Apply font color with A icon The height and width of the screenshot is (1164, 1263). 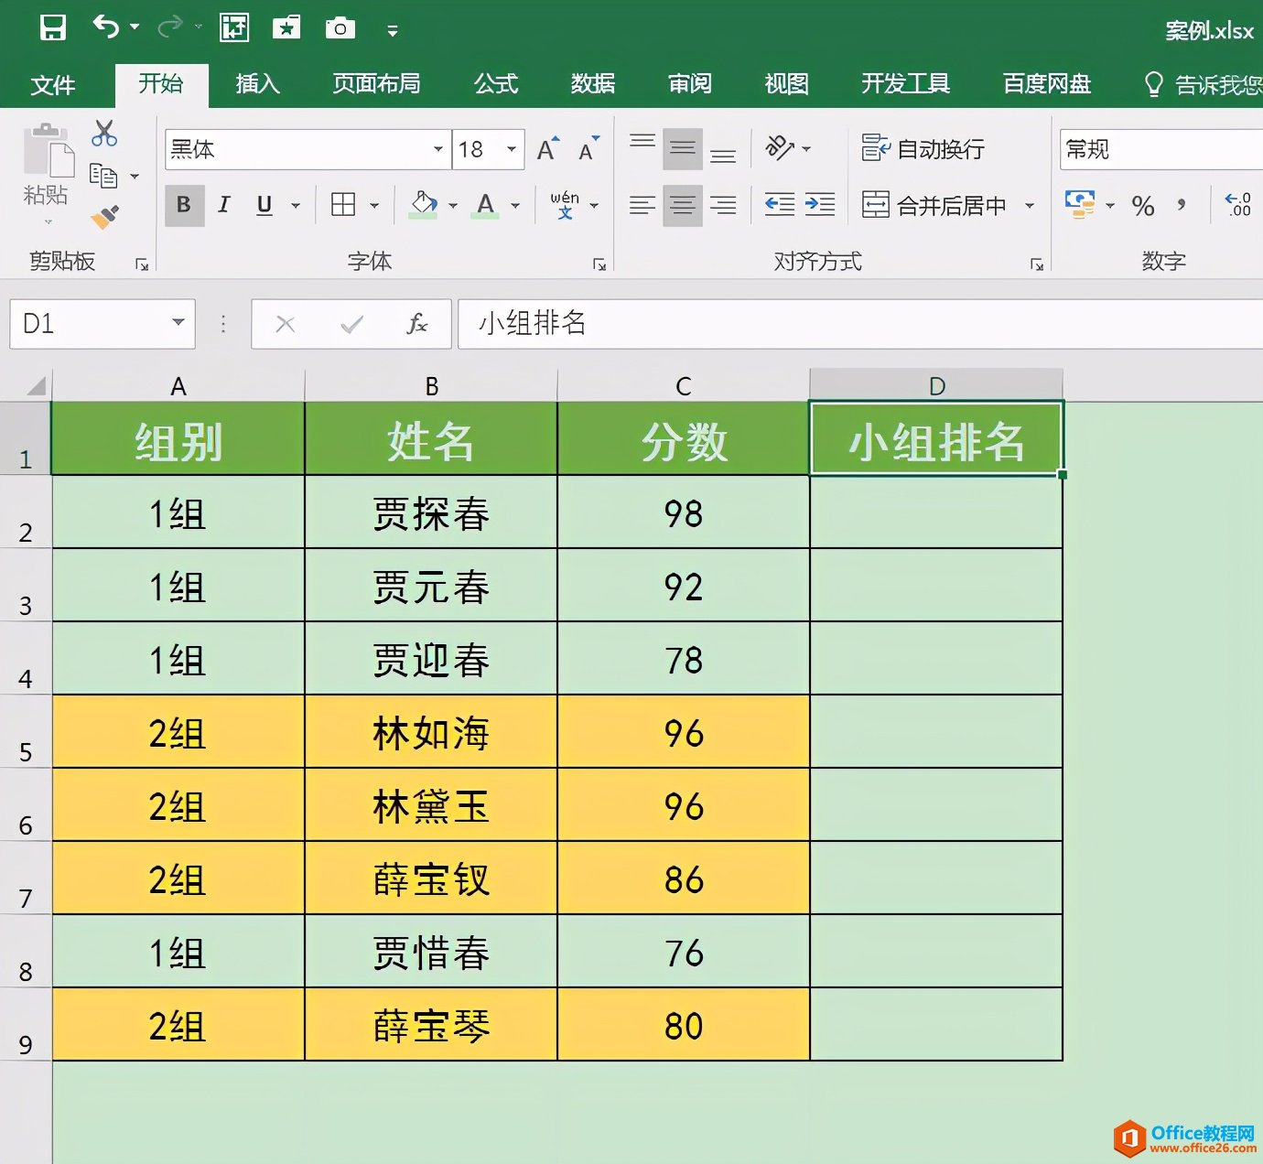pyautogui.click(x=486, y=205)
